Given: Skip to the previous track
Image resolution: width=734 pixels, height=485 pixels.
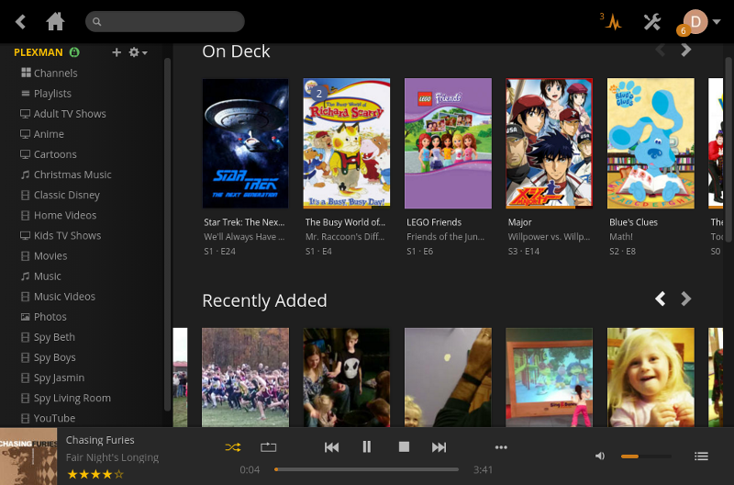Looking at the screenshot, I should (331, 447).
